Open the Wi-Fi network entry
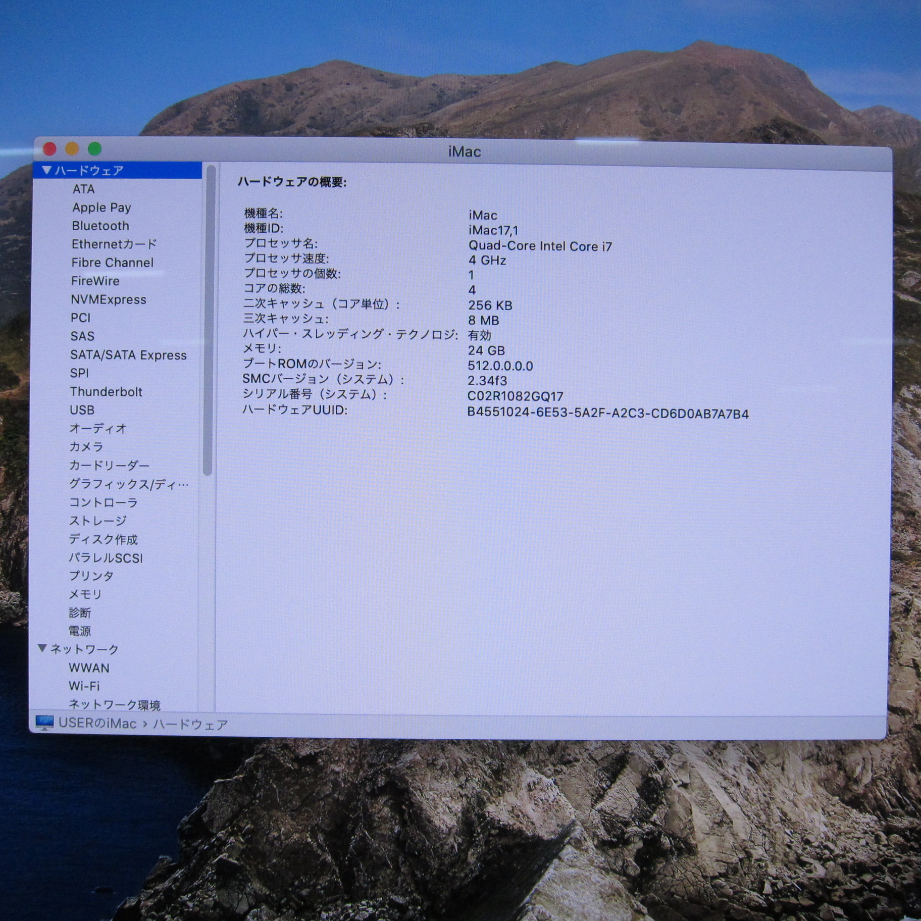The image size is (921, 921). coord(84,686)
